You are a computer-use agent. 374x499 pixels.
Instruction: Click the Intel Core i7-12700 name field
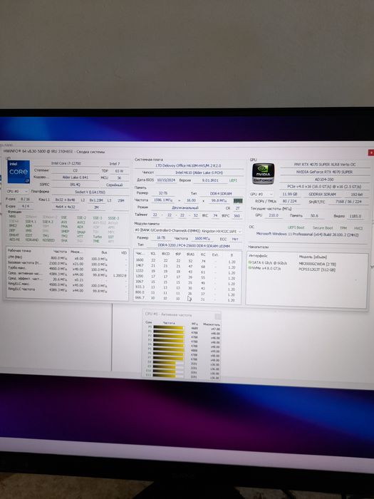point(66,163)
